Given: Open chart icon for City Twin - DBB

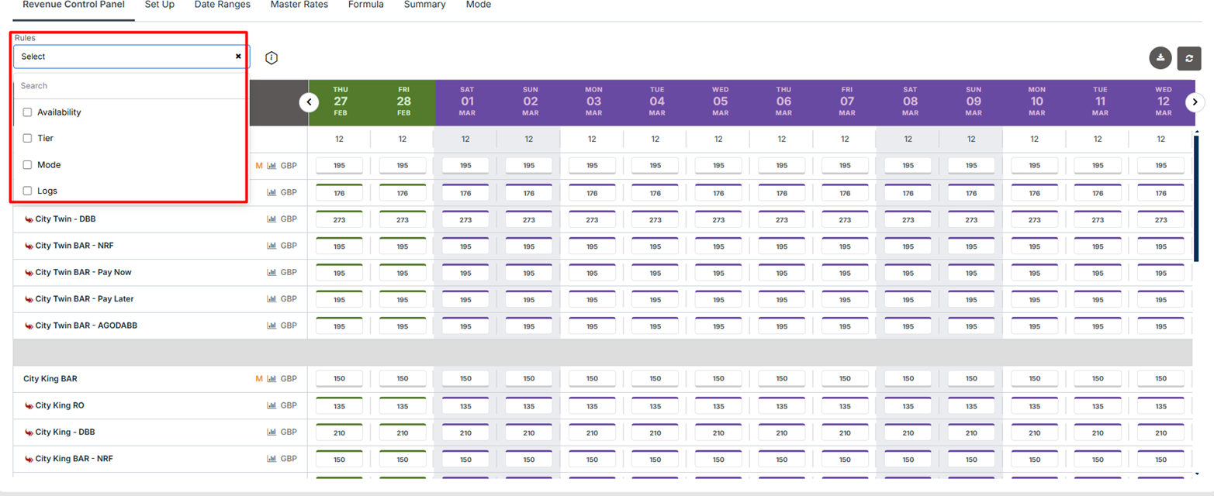Looking at the screenshot, I should [272, 219].
